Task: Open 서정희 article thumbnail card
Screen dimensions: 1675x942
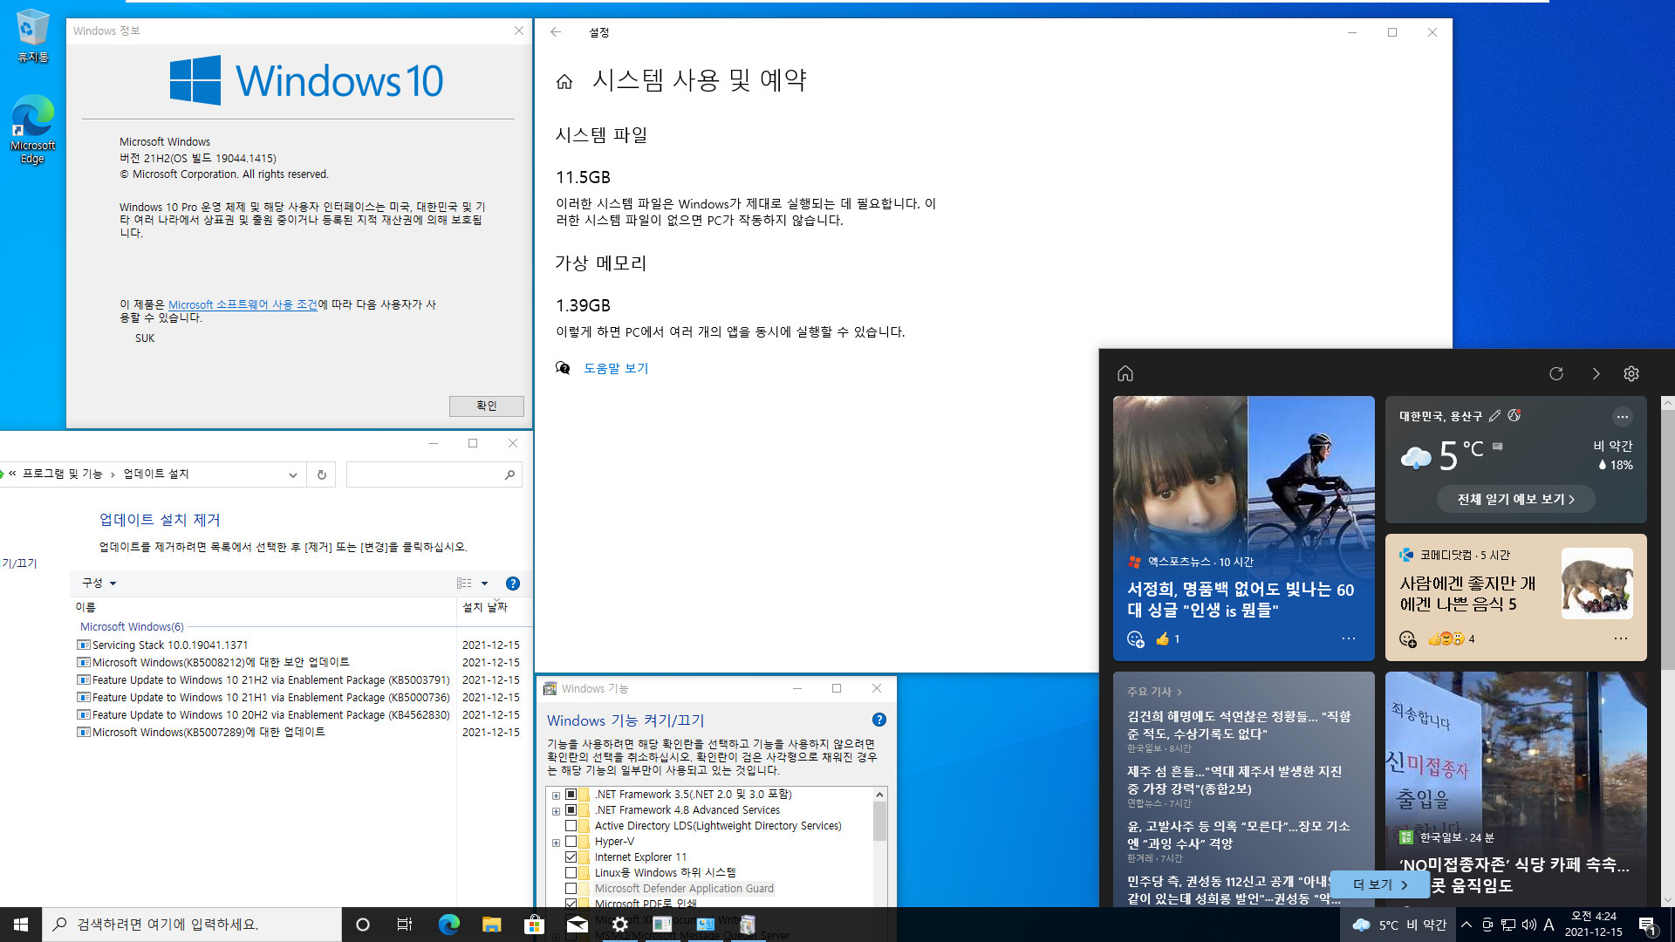Action: (x=1244, y=528)
